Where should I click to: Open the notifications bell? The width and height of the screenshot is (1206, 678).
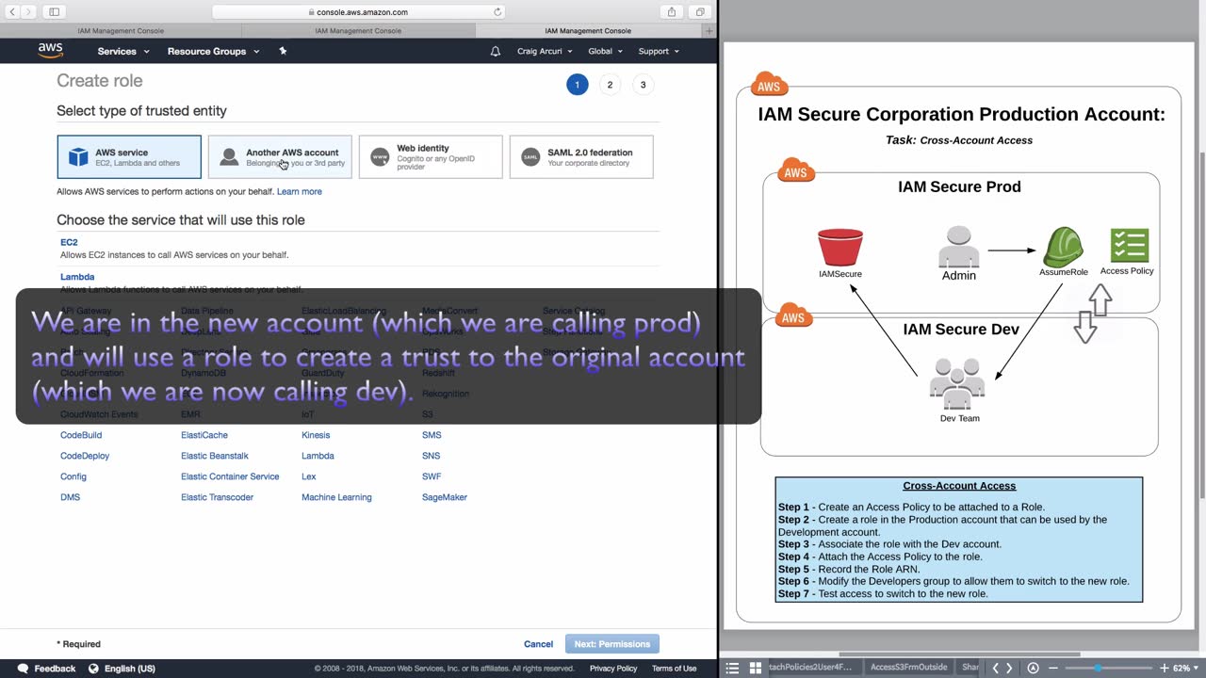496,51
